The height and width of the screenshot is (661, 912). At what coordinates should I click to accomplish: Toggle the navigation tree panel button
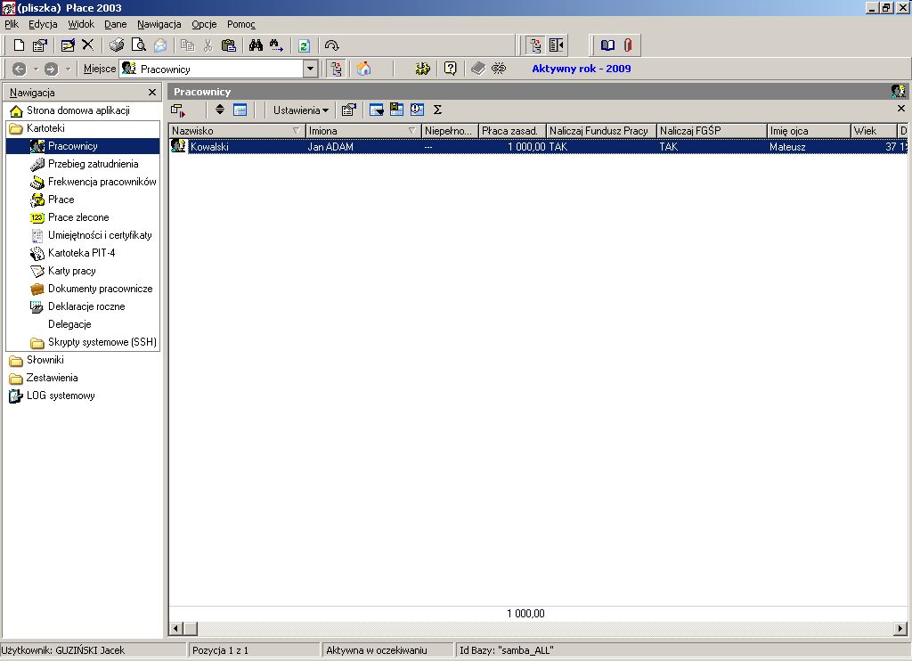[535, 45]
